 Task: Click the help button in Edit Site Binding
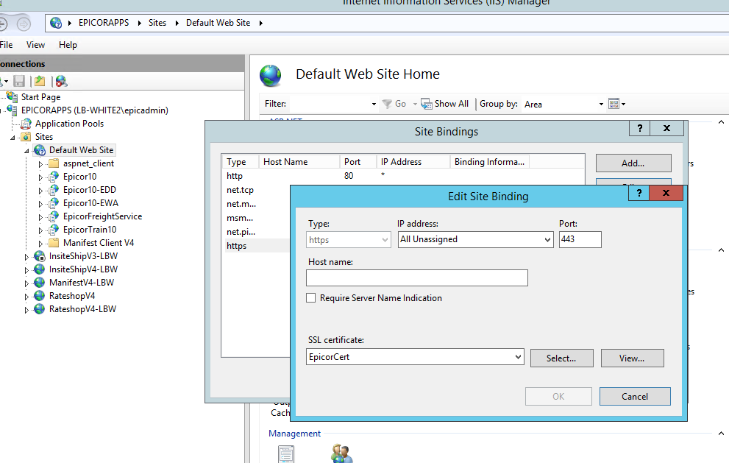click(x=640, y=193)
